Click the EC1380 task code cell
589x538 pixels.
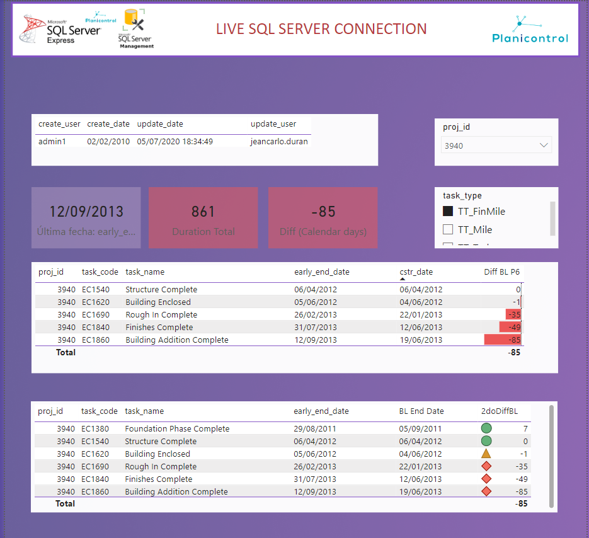[x=95, y=428]
